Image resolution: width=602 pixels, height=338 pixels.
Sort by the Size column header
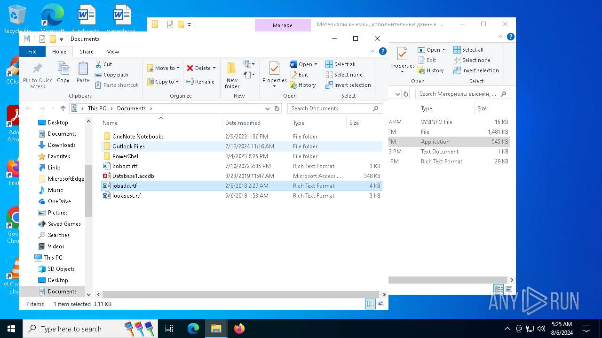click(x=364, y=123)
